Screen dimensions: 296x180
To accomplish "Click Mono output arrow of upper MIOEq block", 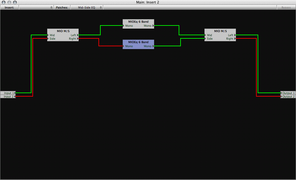I will point(153,26).
